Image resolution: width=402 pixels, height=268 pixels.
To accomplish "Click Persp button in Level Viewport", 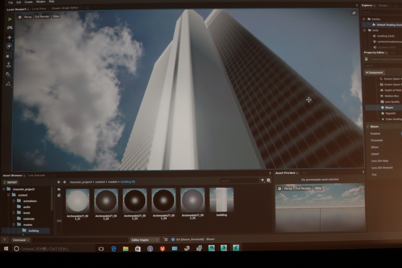I will 28,17.
